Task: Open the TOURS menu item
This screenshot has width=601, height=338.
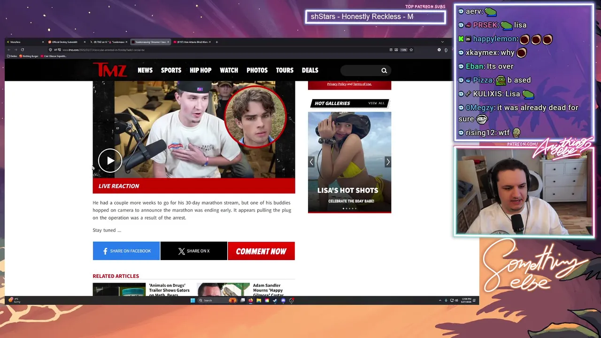Action: click(x=285, y=70)
